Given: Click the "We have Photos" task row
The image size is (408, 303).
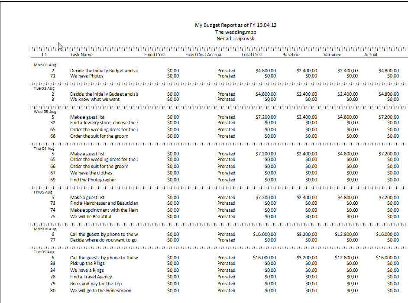Looking at the screenshot, I should 87,76.
